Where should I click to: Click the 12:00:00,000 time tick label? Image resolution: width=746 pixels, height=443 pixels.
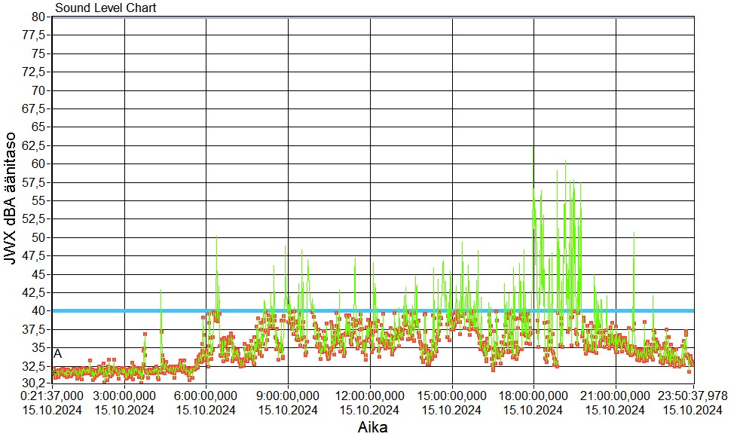coord(370,396)
